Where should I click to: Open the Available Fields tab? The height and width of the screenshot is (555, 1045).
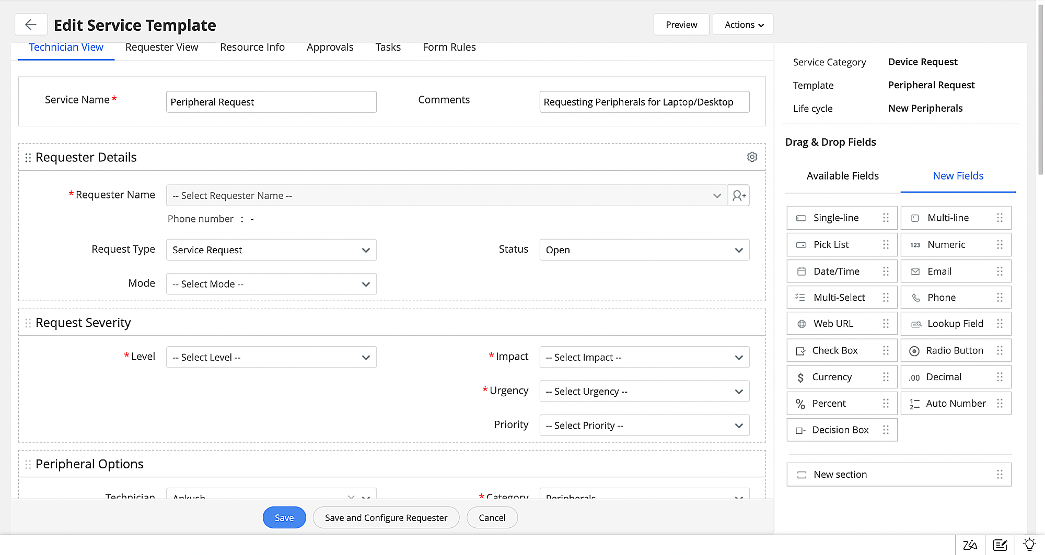[842, 176]
